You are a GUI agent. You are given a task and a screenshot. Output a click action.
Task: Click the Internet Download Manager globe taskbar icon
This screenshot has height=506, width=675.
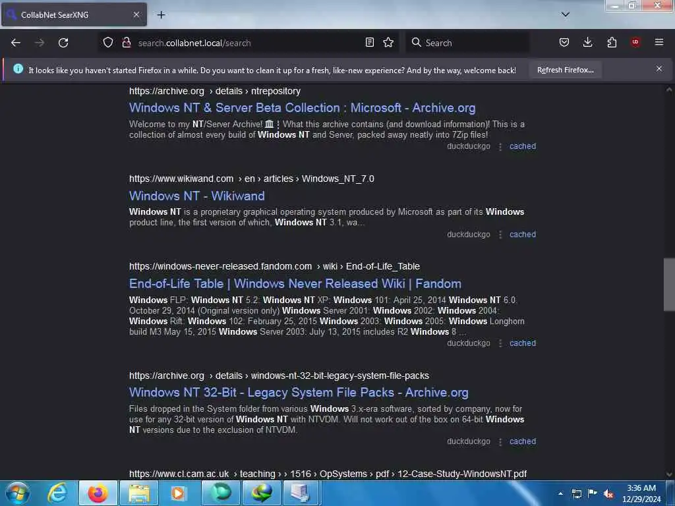(261, 493)
